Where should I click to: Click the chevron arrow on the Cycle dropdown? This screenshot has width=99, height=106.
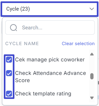pyautogui.click(x=92, y=9)
